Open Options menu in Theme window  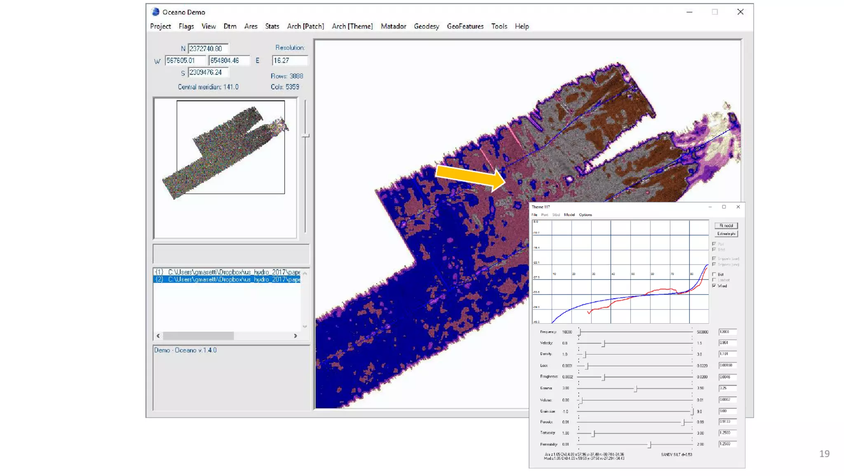click(585, 215)
